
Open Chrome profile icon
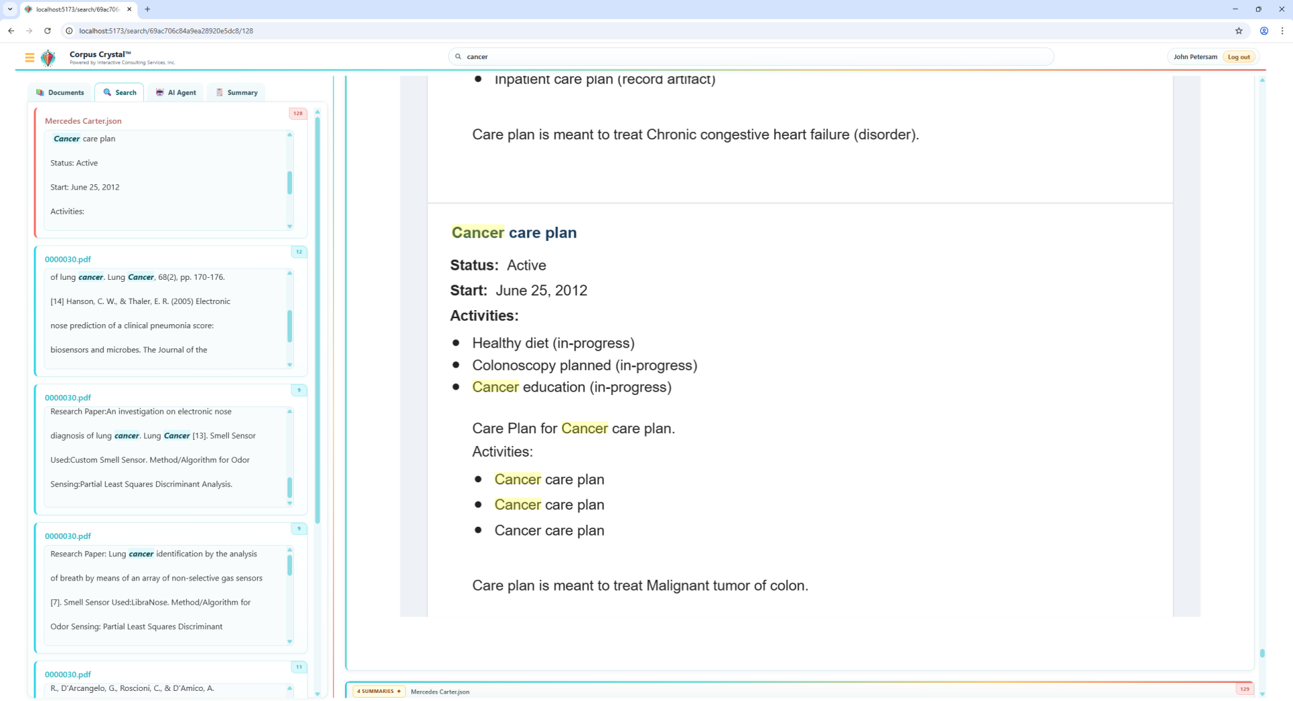1264,31
